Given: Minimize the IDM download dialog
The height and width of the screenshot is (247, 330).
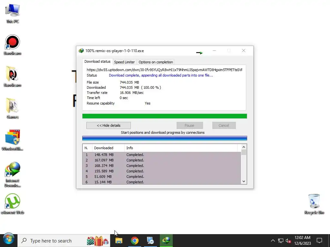Looking at the screenshot, I should [214, 50].
